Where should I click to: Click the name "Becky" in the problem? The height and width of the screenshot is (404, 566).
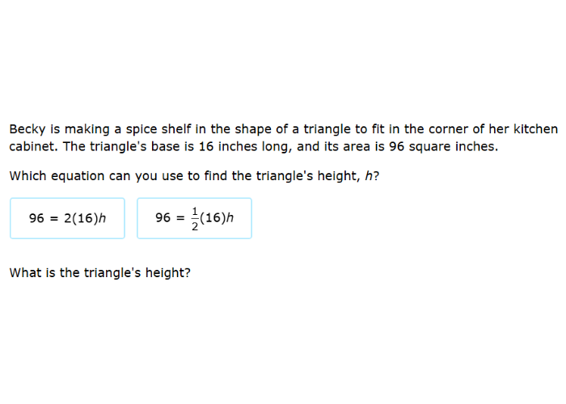pyautogui.click(x=27, y=129)
